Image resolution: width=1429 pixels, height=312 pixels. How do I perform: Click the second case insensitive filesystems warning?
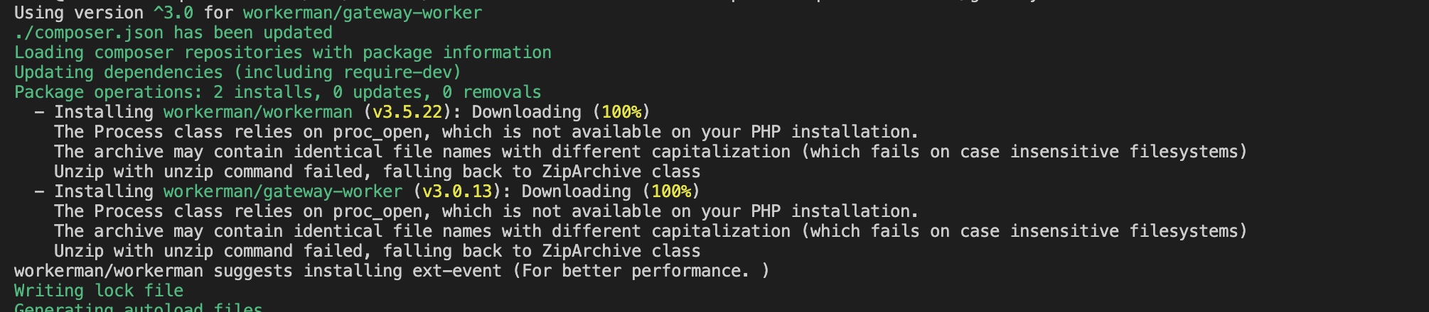[651, 231]
